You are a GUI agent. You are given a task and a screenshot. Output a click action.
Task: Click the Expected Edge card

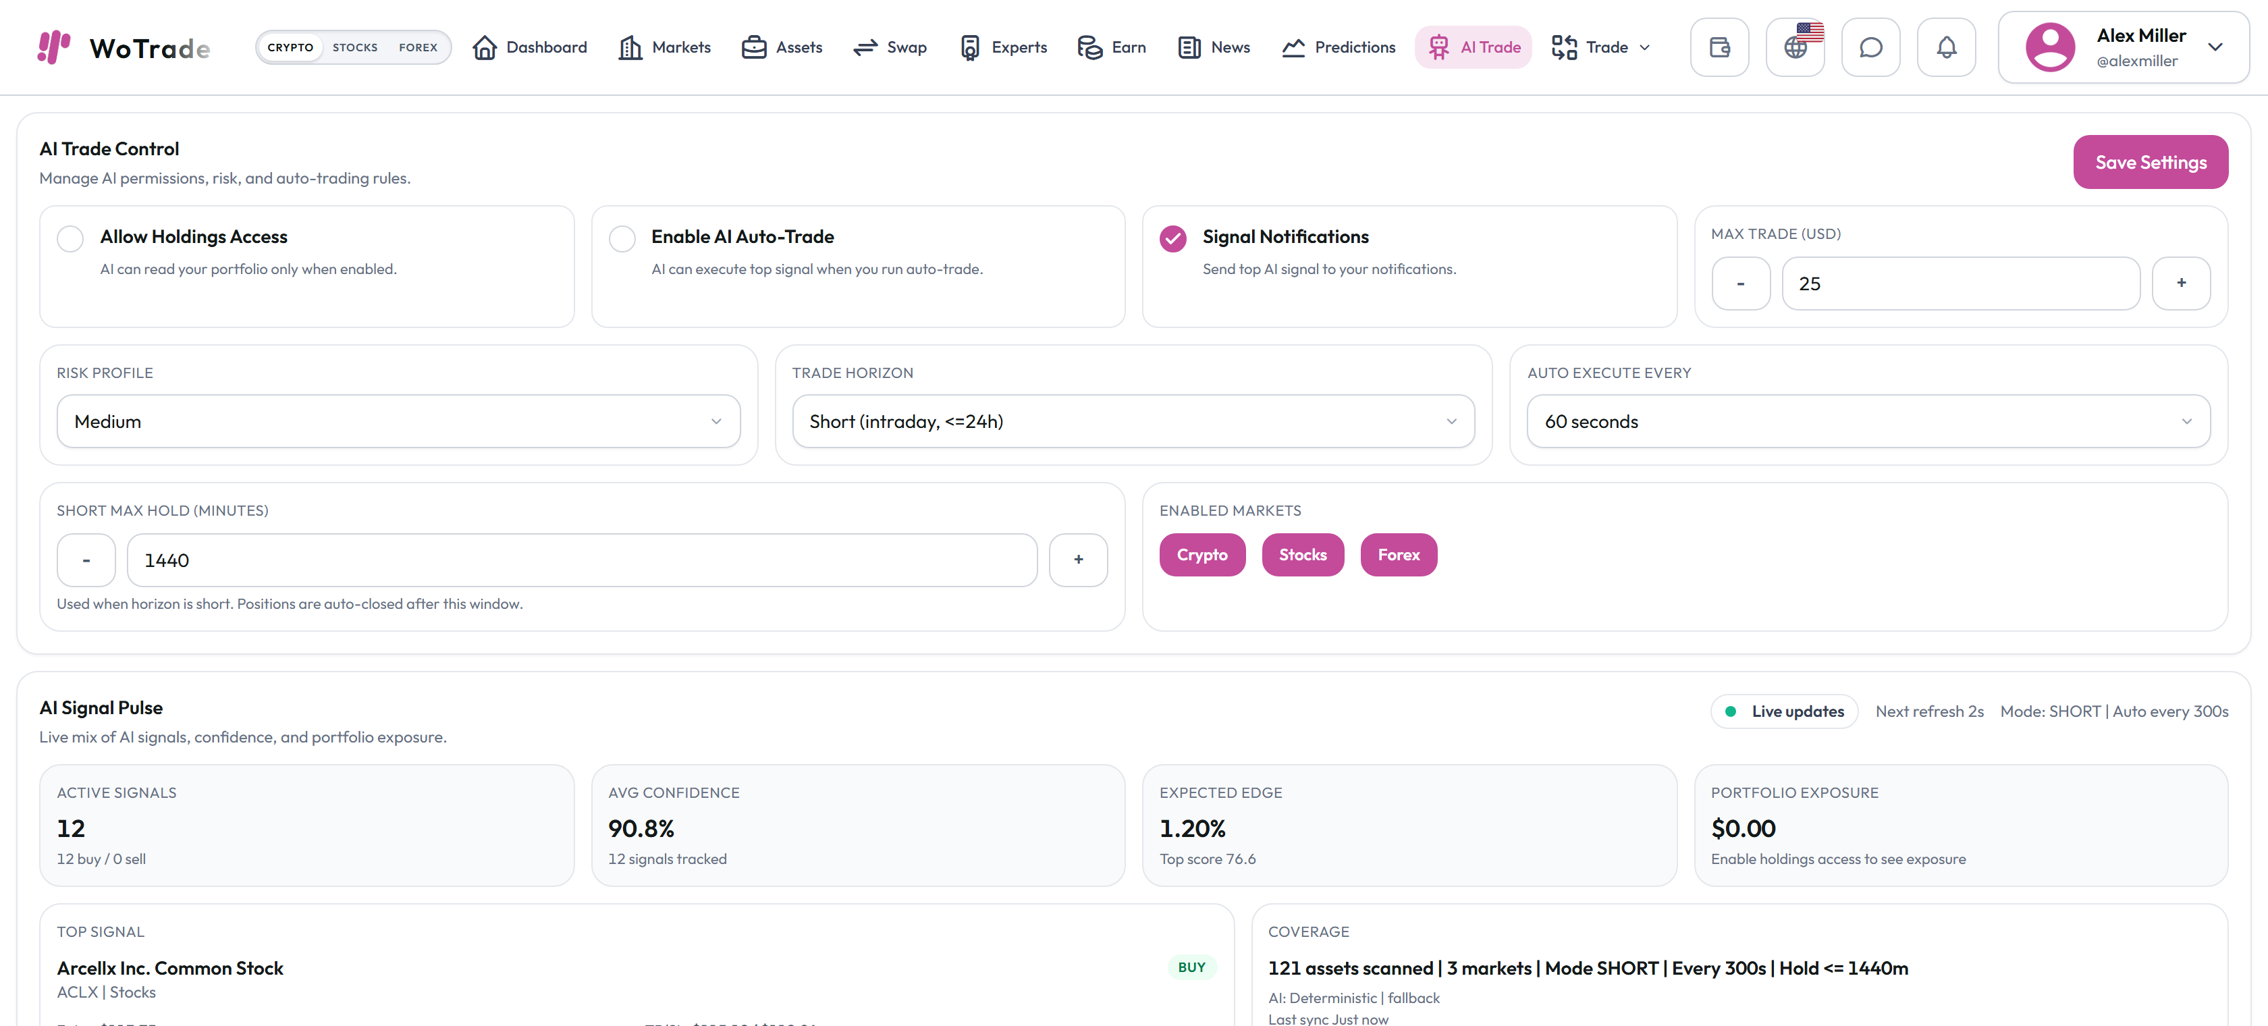[1409, 826]
